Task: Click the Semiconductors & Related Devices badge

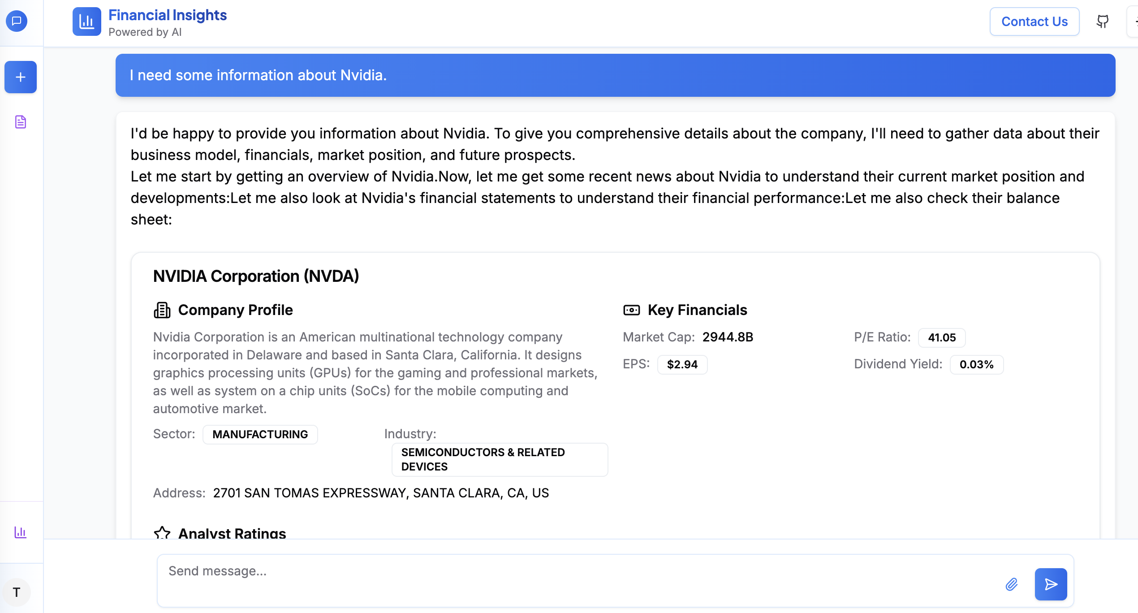Action: tap(500, 460)
